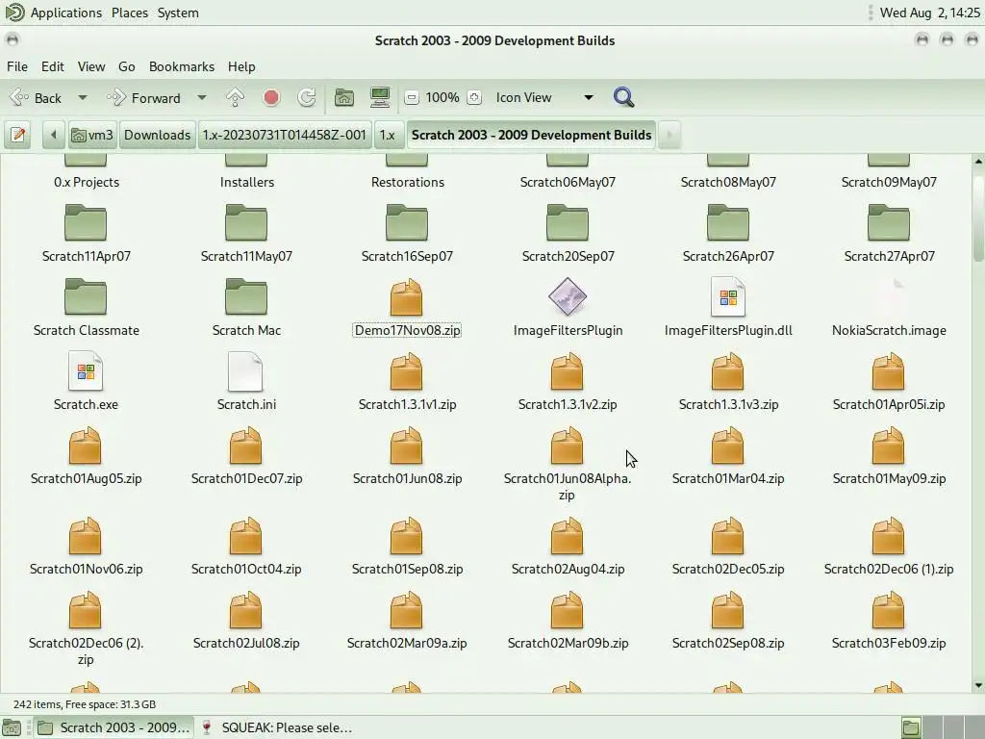The width and height of the screenshot is (985, 739).
Task: Zoom in with the plus icon
Action: [474, 97]
